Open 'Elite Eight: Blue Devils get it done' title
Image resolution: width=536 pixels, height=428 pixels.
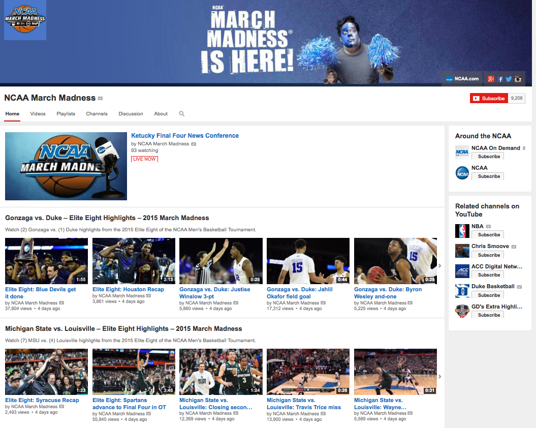click(41, 293)
